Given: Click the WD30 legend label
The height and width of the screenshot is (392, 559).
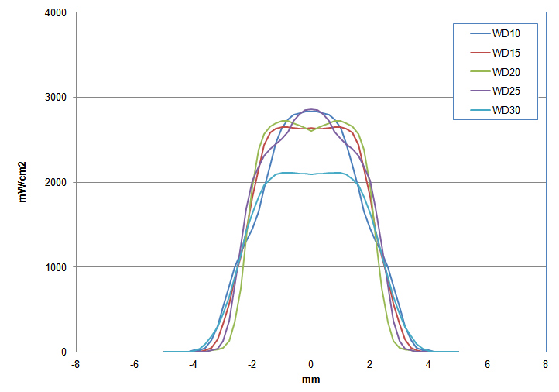Looking at the screenshot, I should pyautogui.click(x=506, y=110).
